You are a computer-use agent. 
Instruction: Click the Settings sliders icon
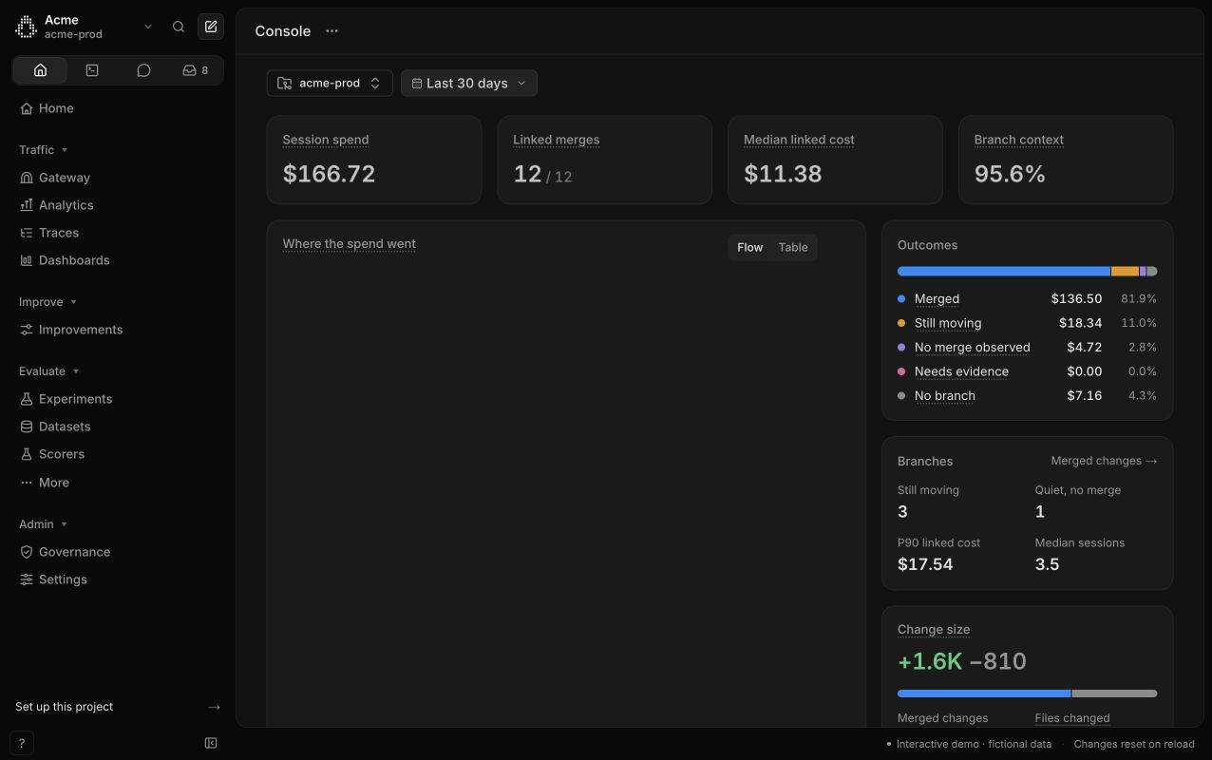pyautogui.click(x=27, y=579)
